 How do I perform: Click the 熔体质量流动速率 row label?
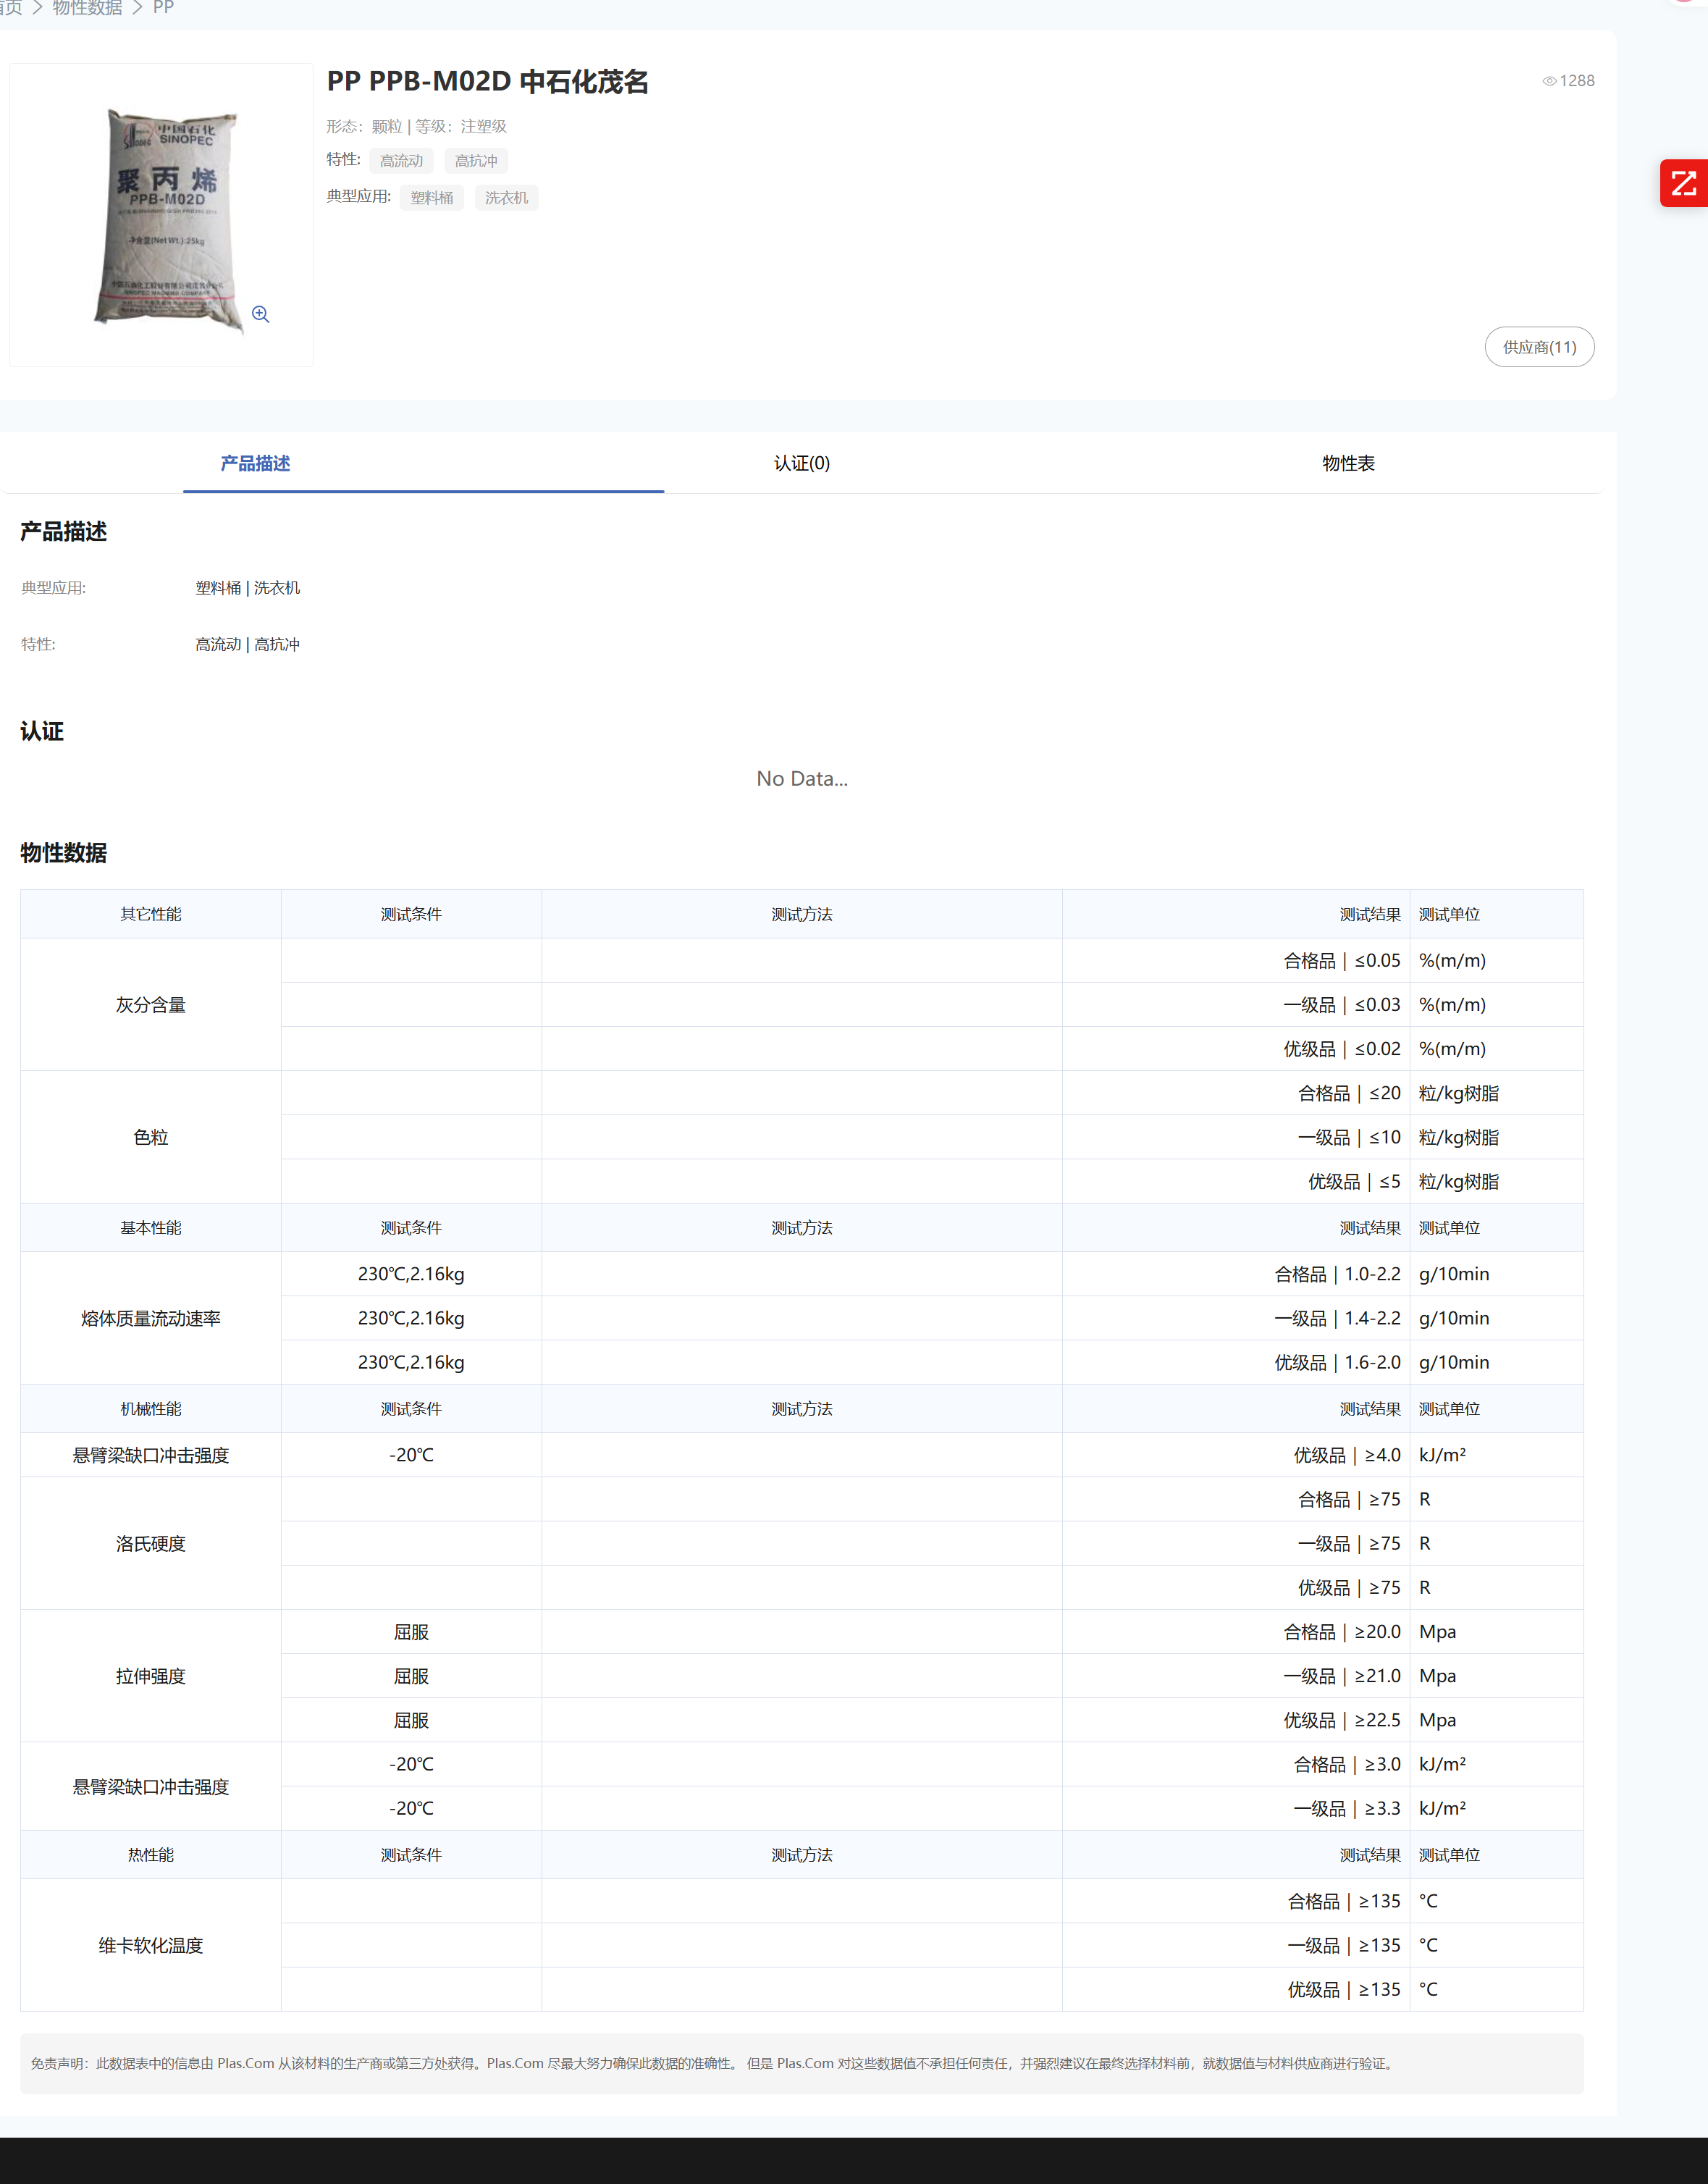click(x=151, y=1318)
